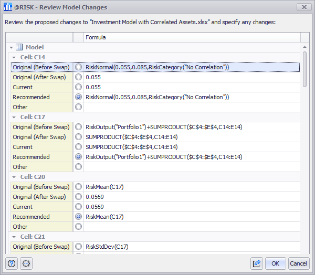Click the export report icon beside OK
The height and width of the screenshot is (275, 315).
point(257,263)
